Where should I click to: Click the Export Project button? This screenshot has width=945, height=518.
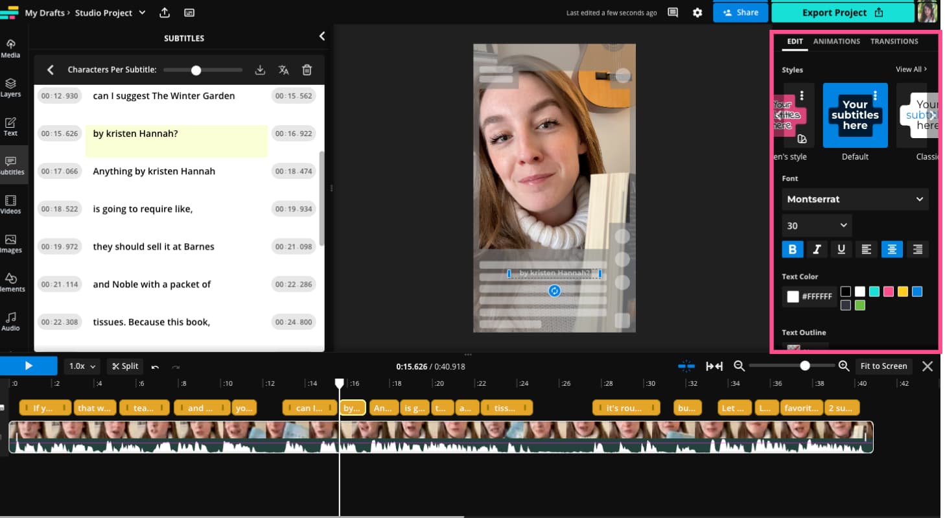pos(842,12)
